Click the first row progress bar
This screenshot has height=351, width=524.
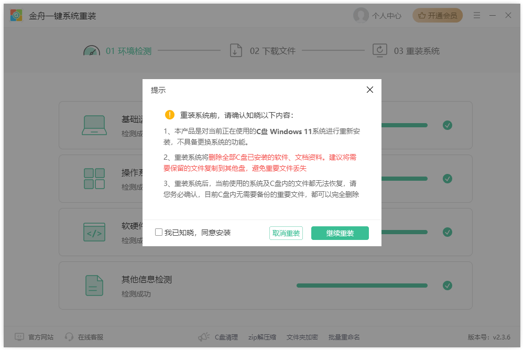click(405, 125)
